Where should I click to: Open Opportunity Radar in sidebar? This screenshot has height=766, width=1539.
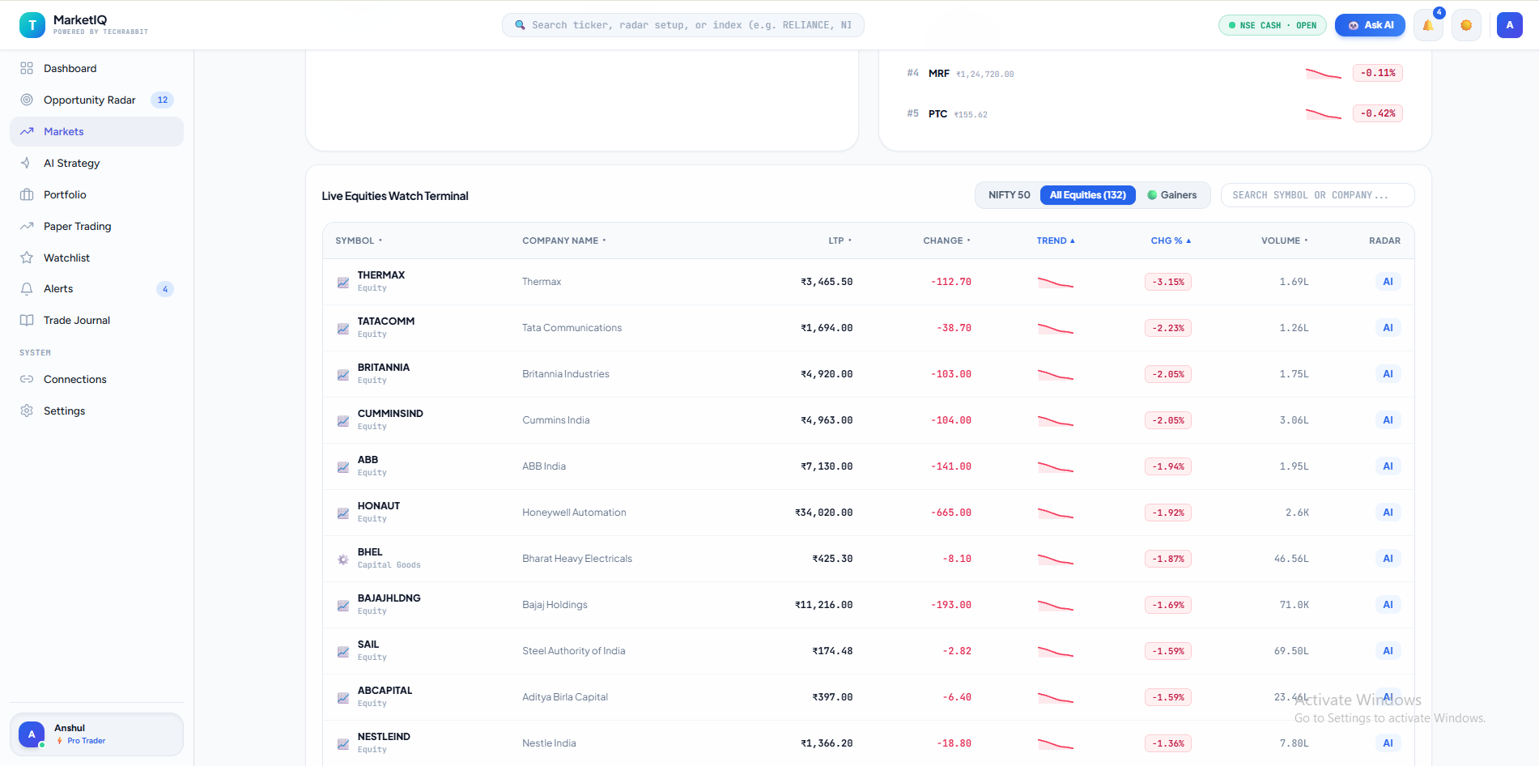[x=96, y=100]
